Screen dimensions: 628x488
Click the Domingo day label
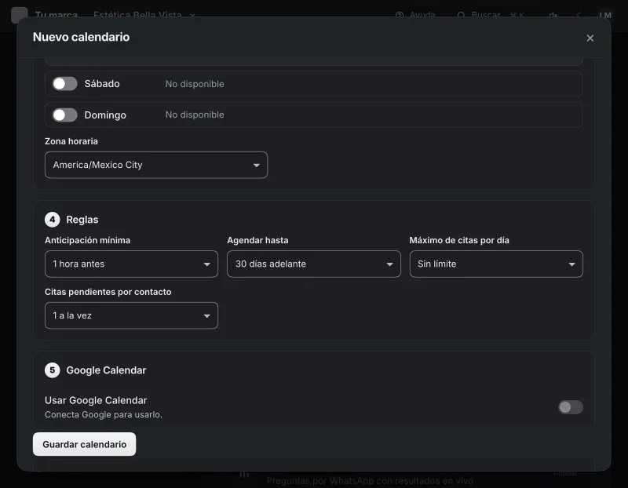coord(105,115)
